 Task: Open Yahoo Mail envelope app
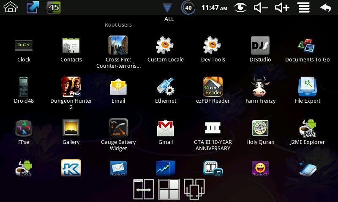click(x=118, y=168)
